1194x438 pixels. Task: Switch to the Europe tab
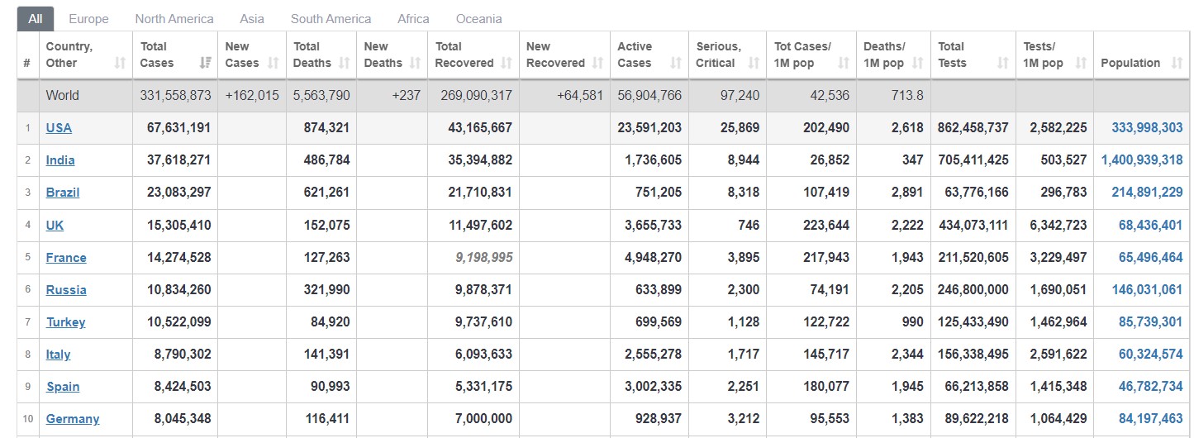tap(88, 18)
